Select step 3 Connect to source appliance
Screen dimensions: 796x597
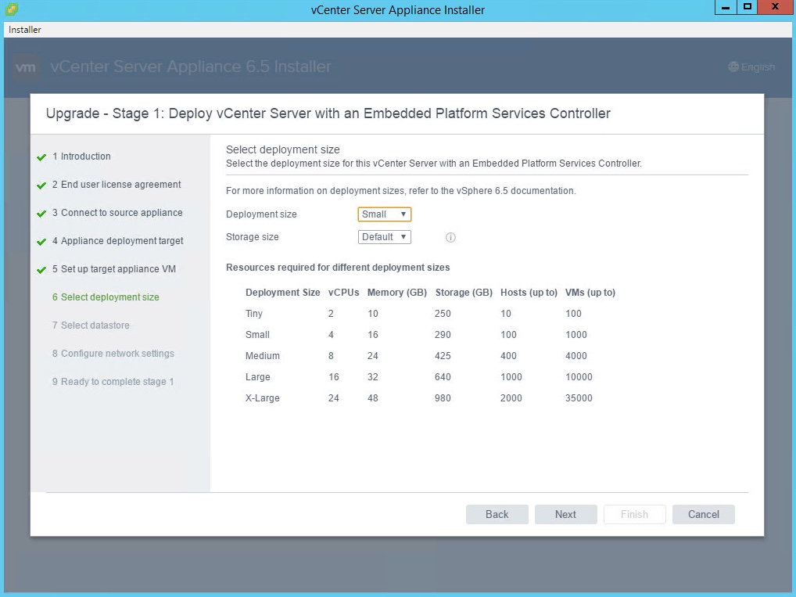point(121,213)
